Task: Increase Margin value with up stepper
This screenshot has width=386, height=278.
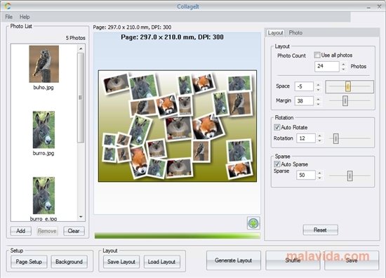Action: 318,98
